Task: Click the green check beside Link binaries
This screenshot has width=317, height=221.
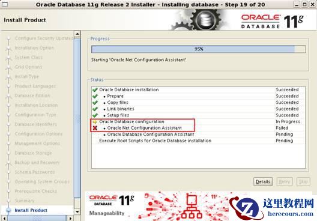Action: pyautogui.click(x=95, y=109)
